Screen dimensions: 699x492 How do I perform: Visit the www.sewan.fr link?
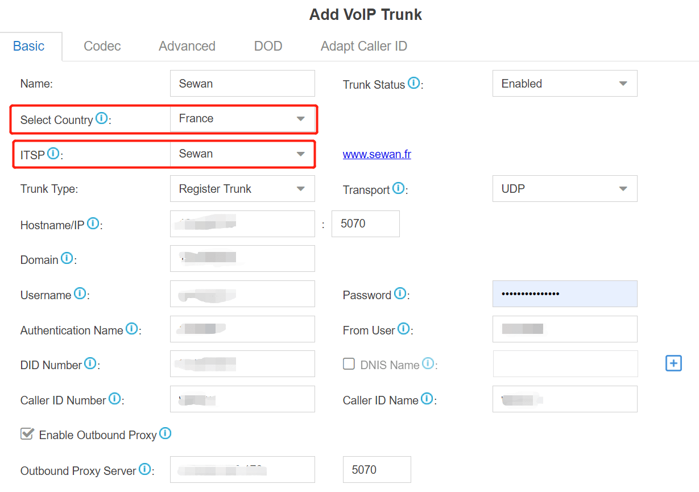click(377, 154)
